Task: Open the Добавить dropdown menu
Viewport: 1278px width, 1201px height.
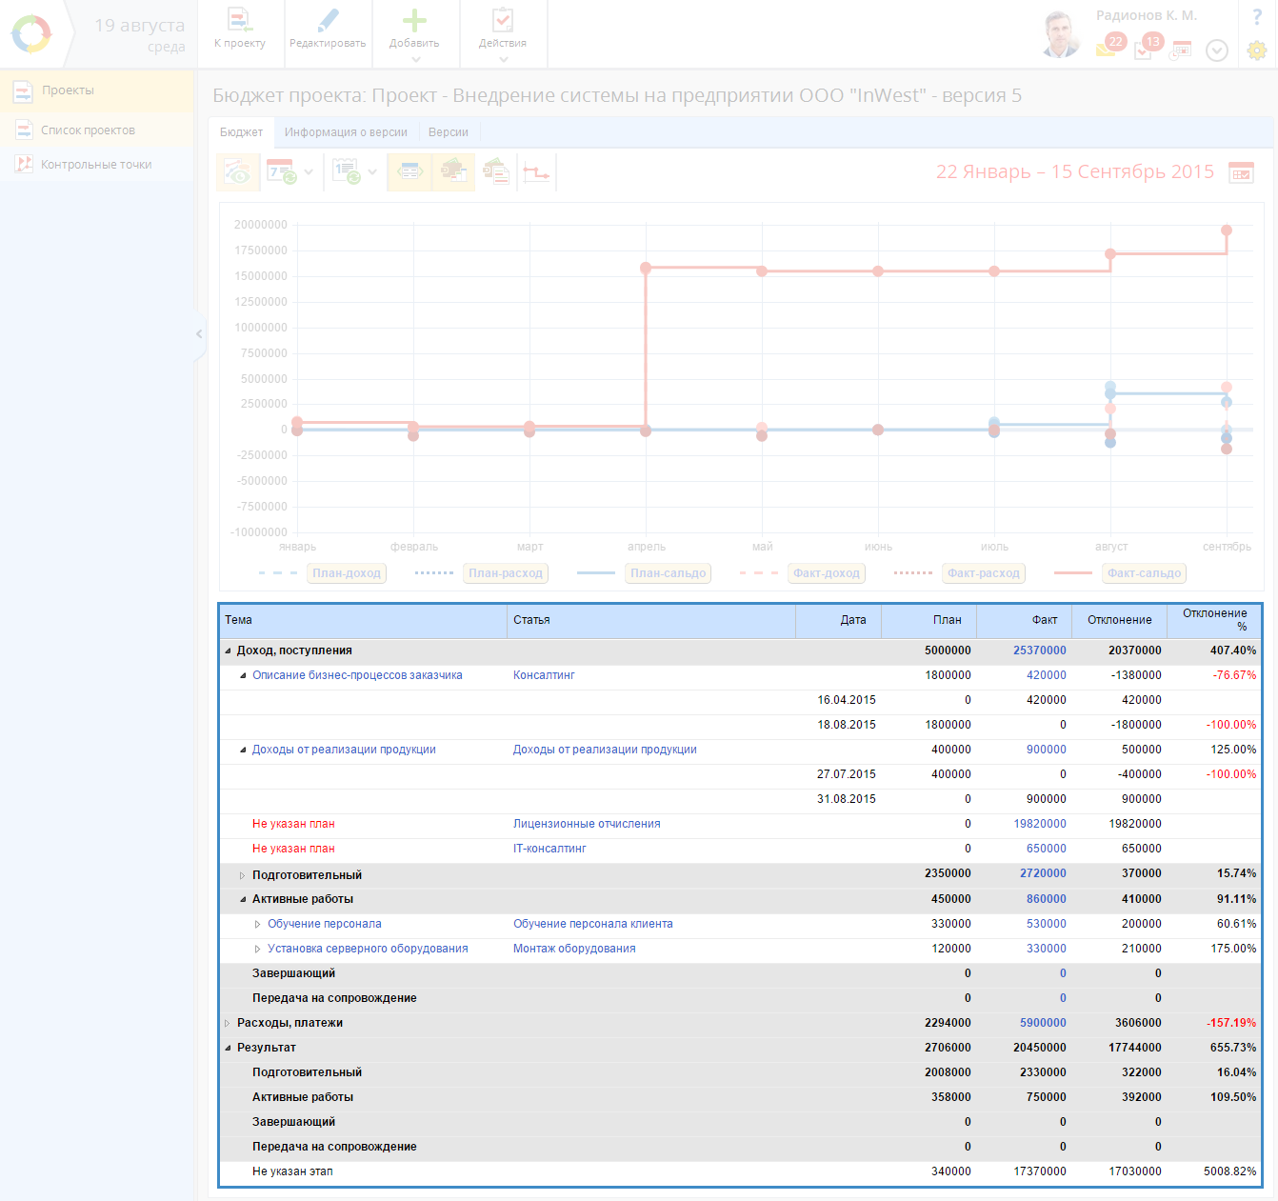Action: [x=414, y=34]
